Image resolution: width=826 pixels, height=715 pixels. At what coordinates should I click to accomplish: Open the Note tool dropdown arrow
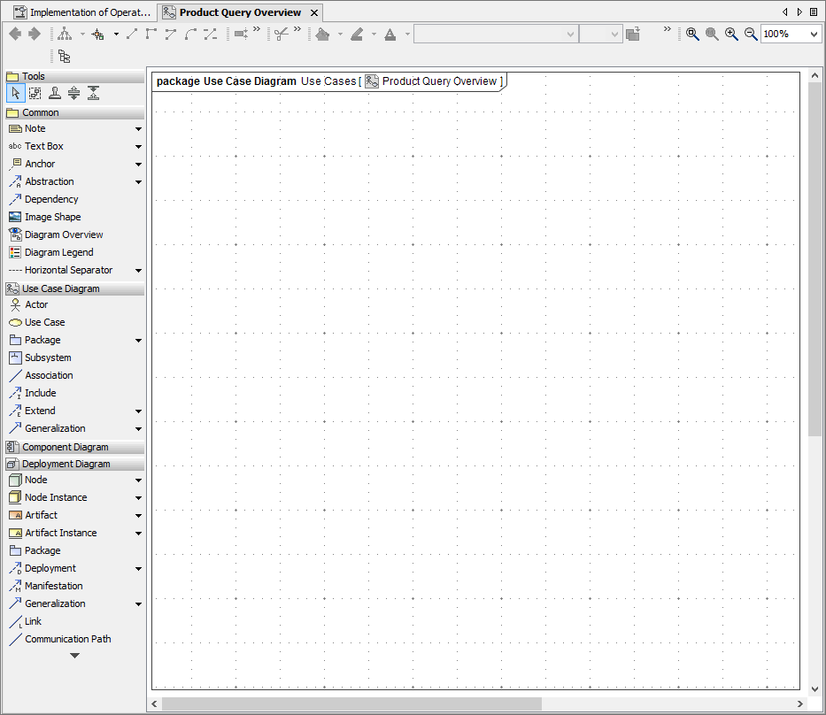[137, 128]
